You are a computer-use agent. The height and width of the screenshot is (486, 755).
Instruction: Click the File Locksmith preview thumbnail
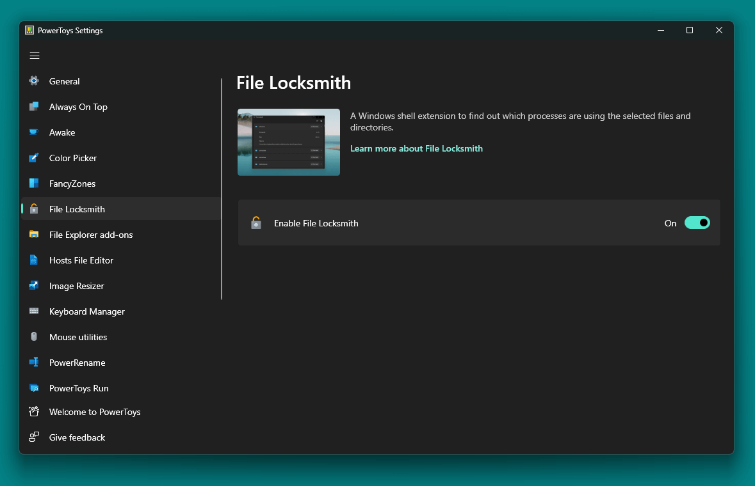288,142
